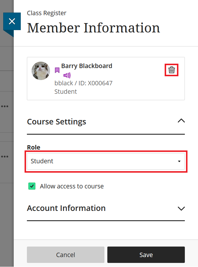Open the Role dropdown showing Student

[x=106, y=161]
